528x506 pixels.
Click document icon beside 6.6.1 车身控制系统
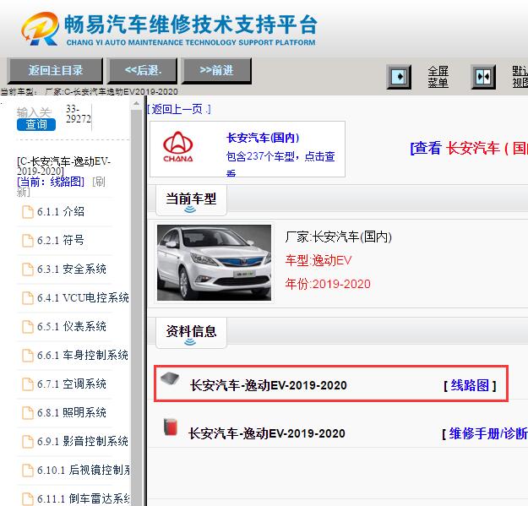tap(28, 356)
